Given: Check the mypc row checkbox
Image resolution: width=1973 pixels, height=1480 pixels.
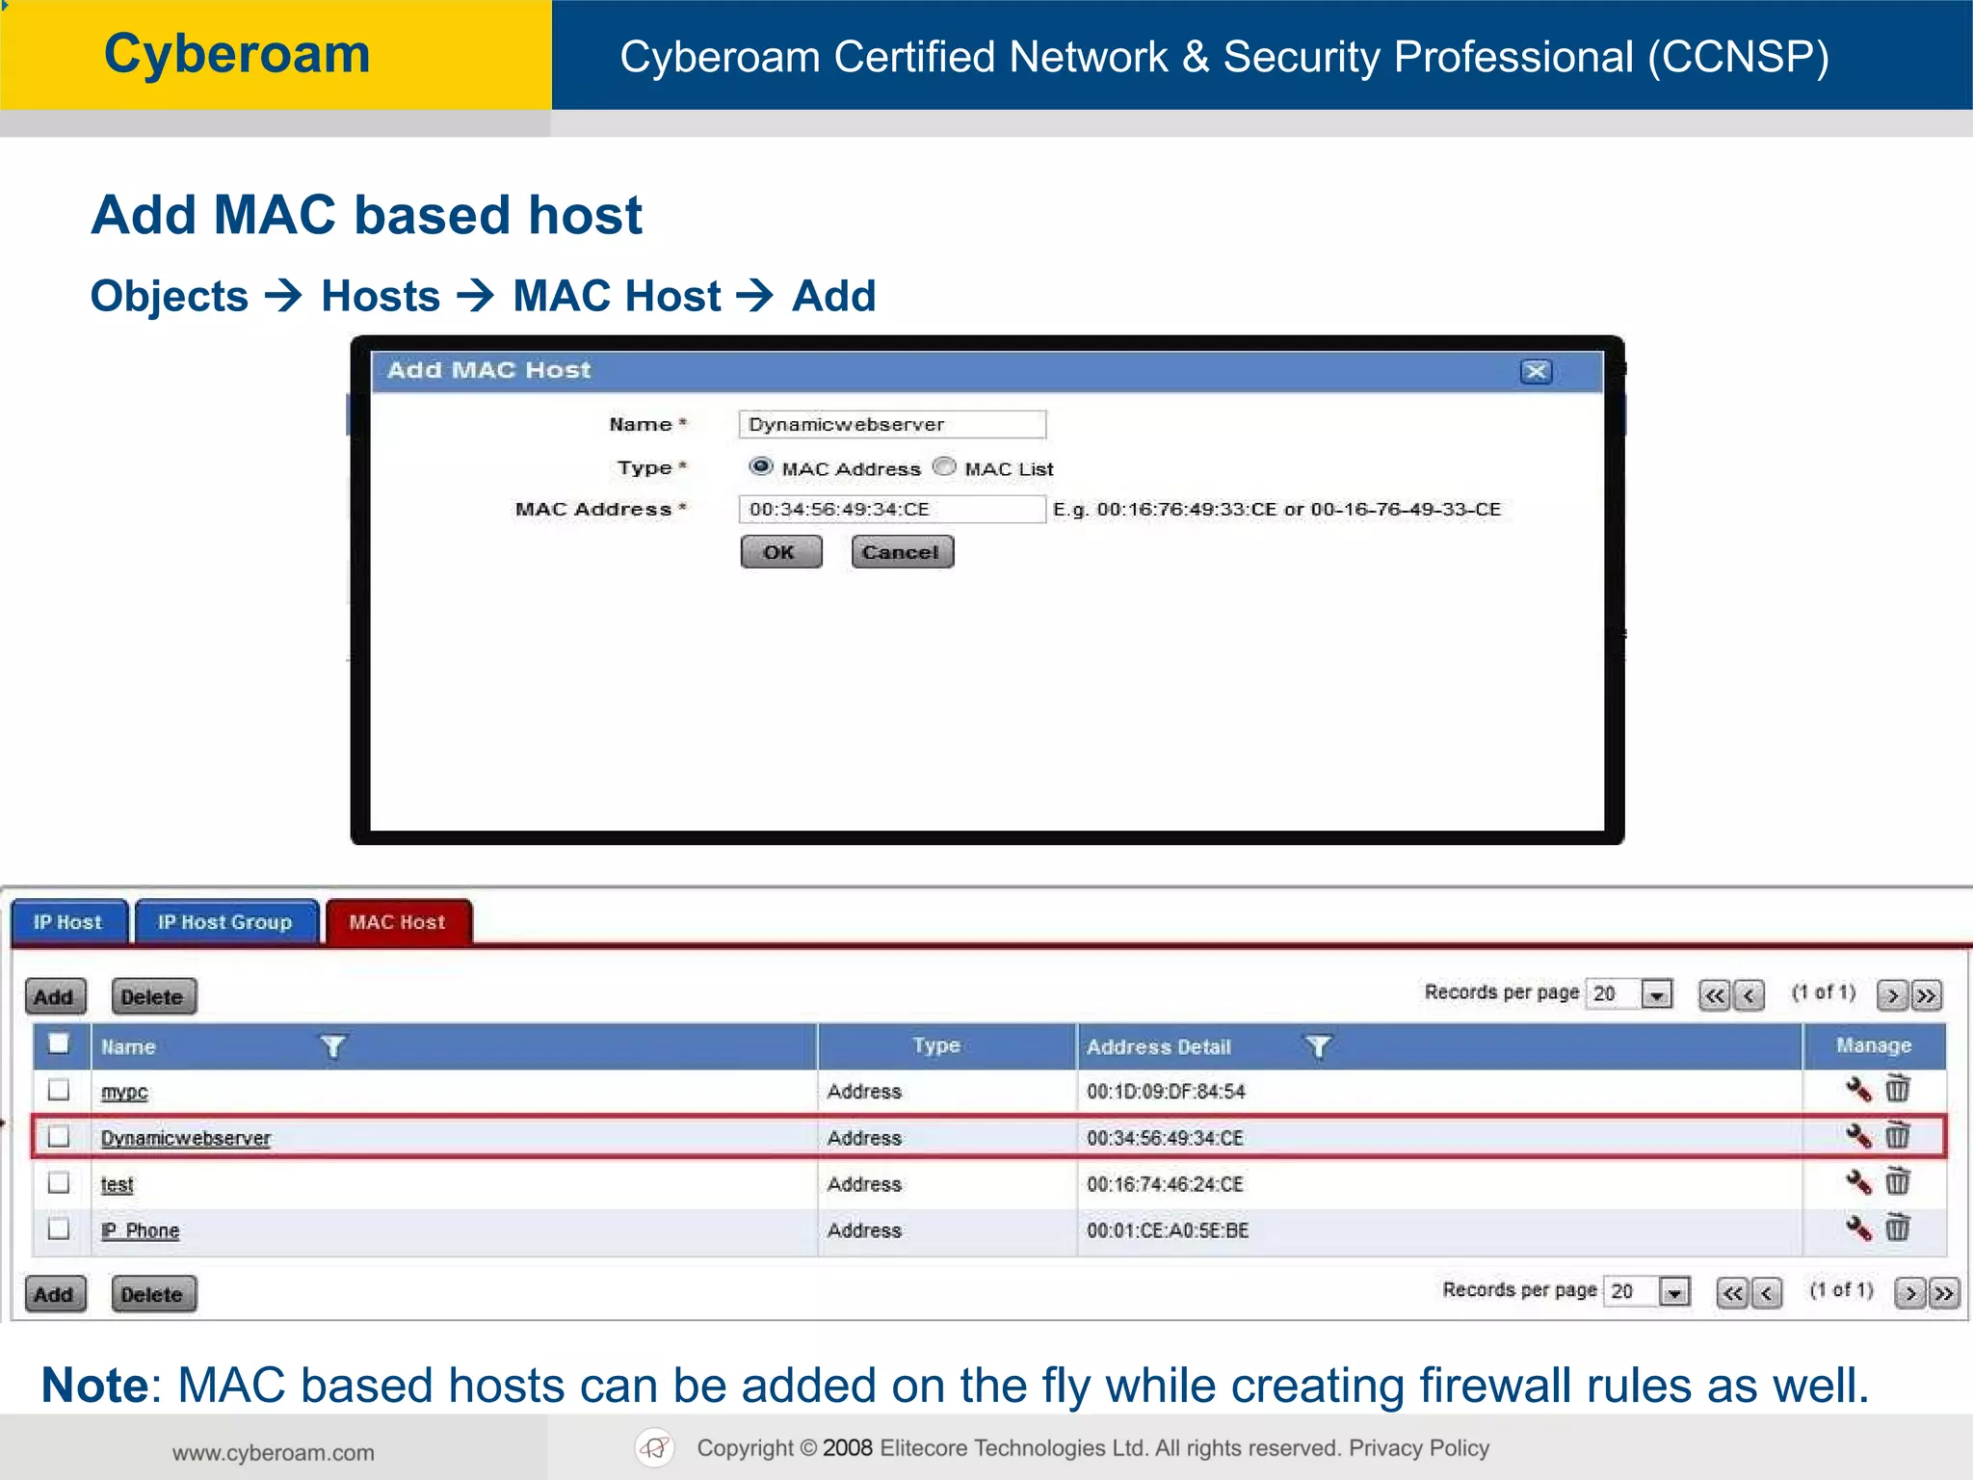Looking at the screenshot, I should (59, 1090).
